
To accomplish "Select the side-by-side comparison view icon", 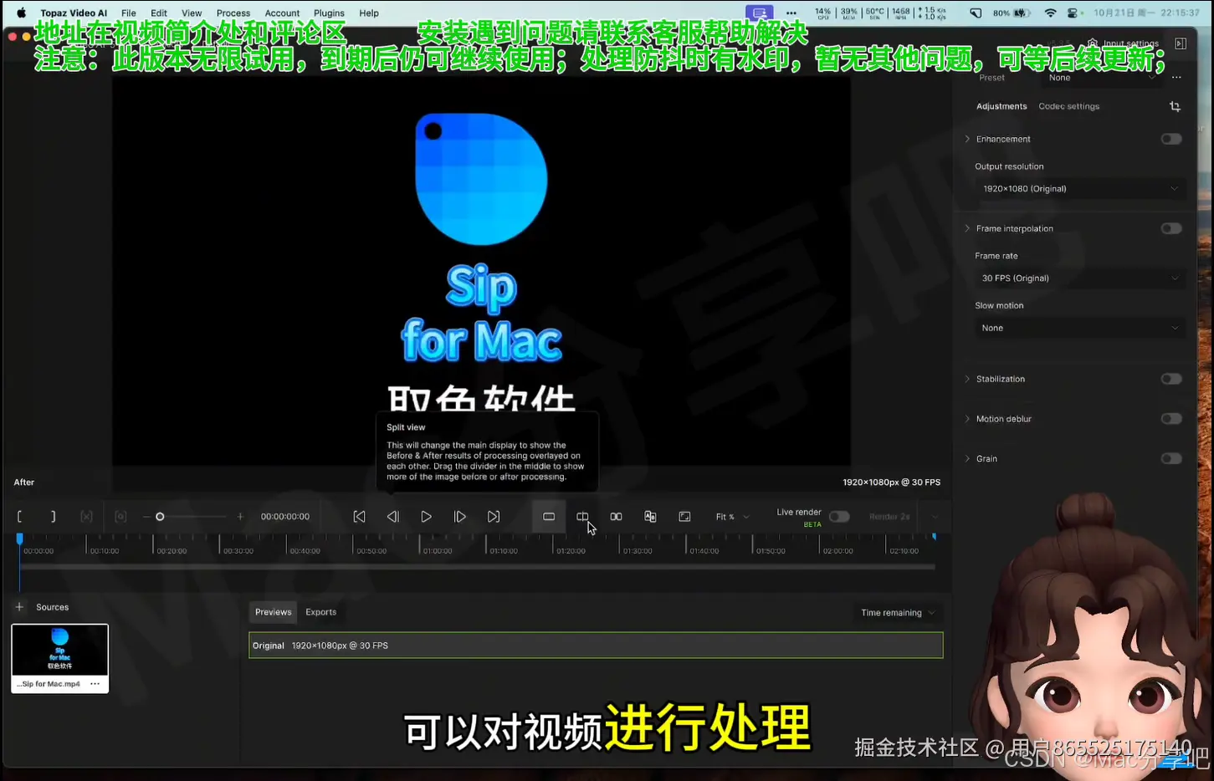I will 616,516.
